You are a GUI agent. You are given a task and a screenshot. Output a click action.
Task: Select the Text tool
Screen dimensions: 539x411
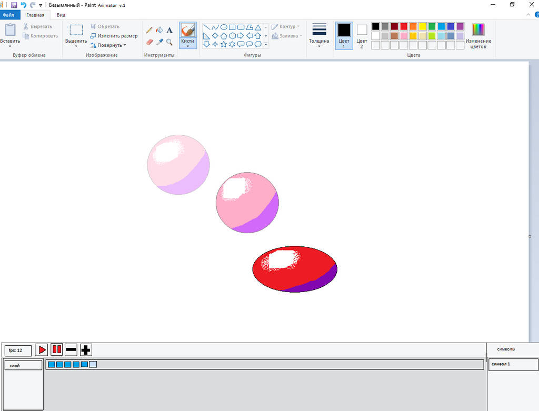tap(169, 30)
